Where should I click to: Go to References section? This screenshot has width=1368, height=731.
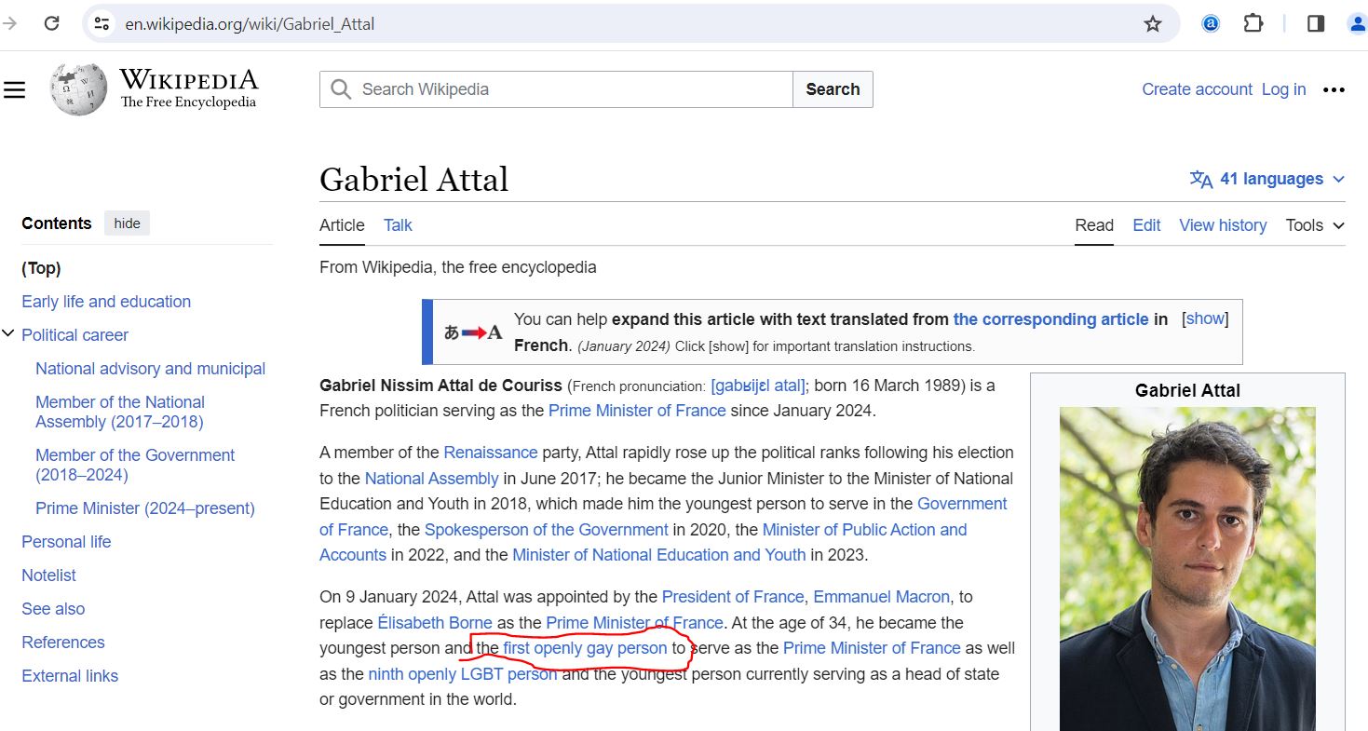pyautogui.click(x=63, y=643)
